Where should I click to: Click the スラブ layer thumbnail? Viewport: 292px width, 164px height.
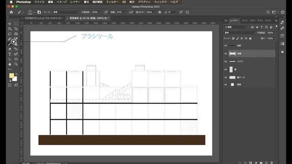(x=232, y=61)
